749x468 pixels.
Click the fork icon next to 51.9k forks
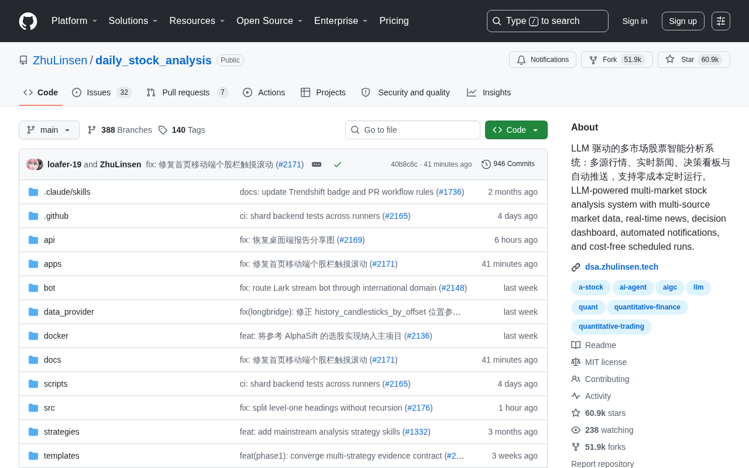(x=576, y=447)
